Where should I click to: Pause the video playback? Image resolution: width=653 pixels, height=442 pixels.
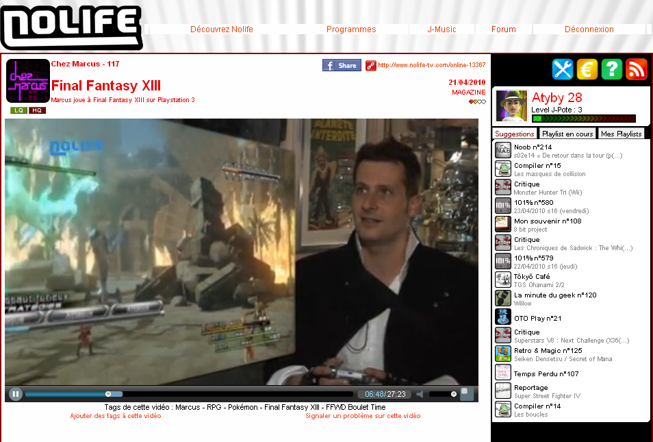coord(15,394)
